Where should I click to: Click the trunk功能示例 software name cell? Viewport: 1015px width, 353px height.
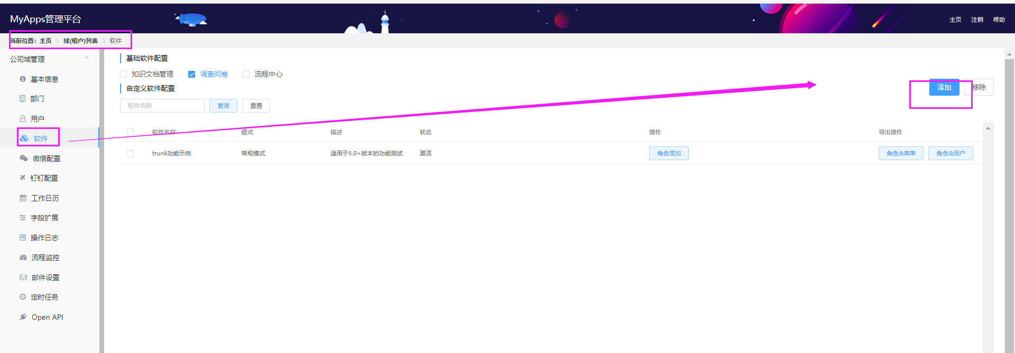click(x=171, y=153)
